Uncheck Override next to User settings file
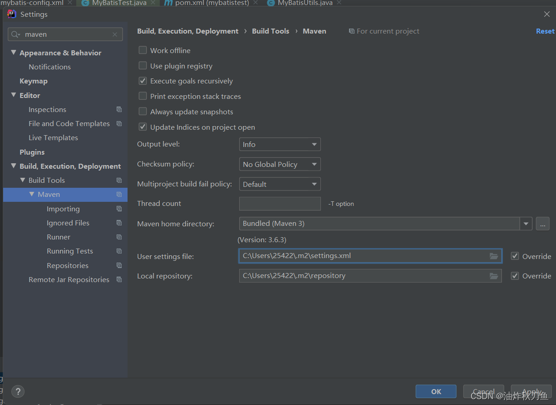 (515, 256)
